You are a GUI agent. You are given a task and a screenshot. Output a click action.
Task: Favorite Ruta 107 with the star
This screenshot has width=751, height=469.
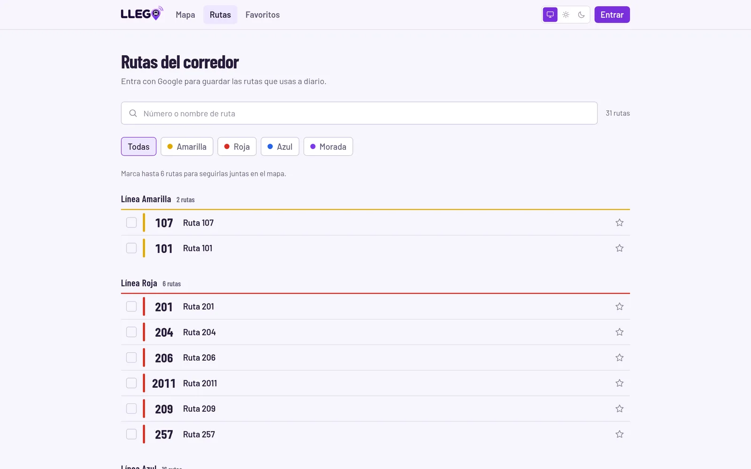(620, 223)
